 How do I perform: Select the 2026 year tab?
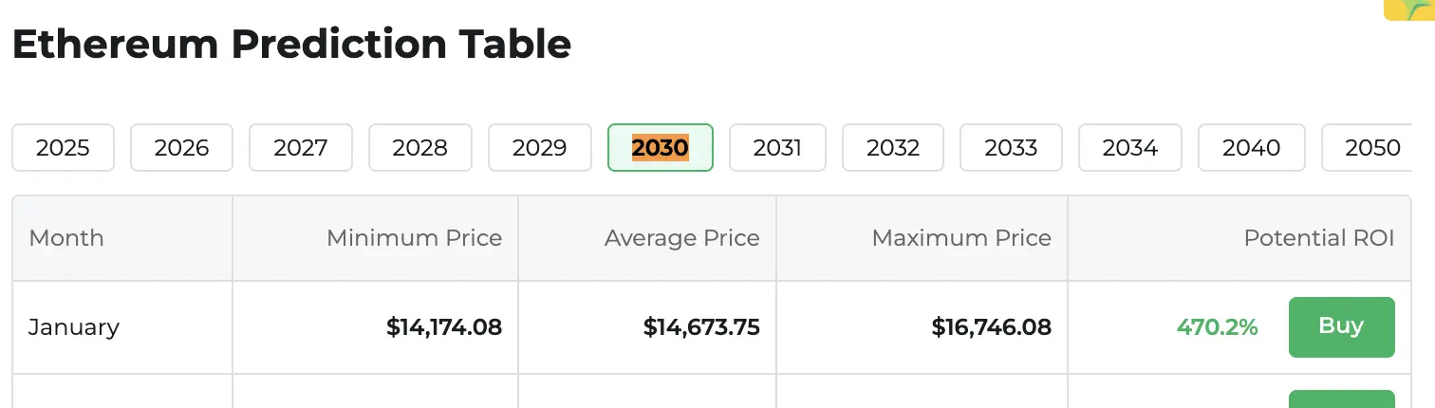click(181, 148)
